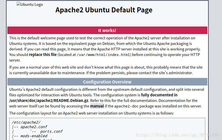Click the site's administrator maintenance paragraph
This screenshot has height=140, width=222.
106,70
